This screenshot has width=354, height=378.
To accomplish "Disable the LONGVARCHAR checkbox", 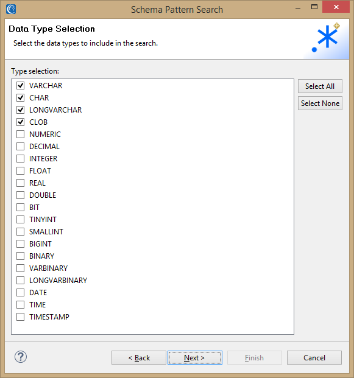I will click(20, 110).
